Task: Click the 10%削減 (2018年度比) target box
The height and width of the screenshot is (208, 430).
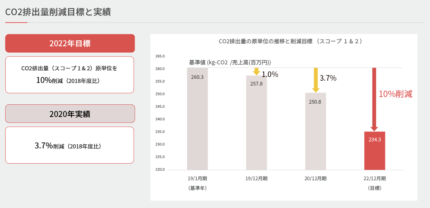Action: coord(69,75)
